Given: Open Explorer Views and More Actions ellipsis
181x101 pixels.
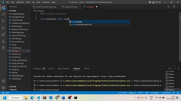Looking at the screenshot, I should tap(28, 7).
